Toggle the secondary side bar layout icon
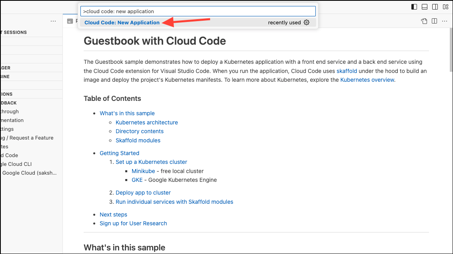Screen dimensions: 453x254 click(x=435, y=7)
